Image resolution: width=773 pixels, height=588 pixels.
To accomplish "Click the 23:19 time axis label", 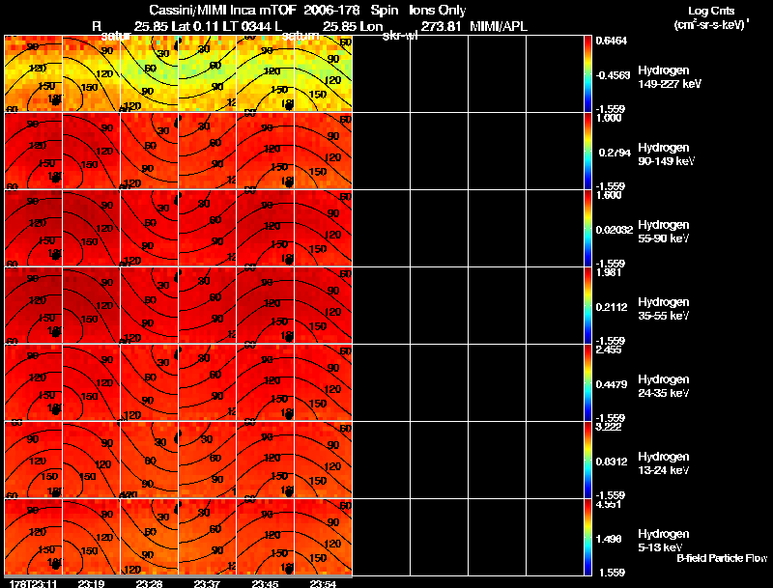I will (x=91, y=583).
